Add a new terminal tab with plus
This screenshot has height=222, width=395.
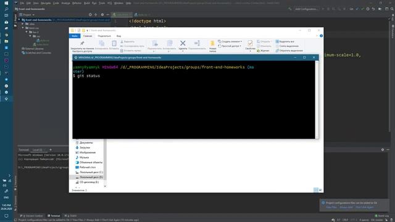51,150
